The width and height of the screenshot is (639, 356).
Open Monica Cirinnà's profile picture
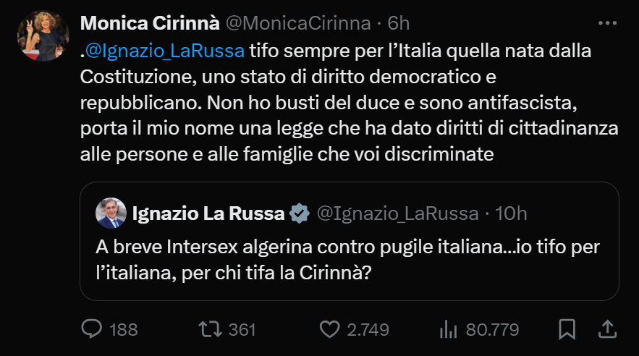pyautogui.click(x=43, y=36)
